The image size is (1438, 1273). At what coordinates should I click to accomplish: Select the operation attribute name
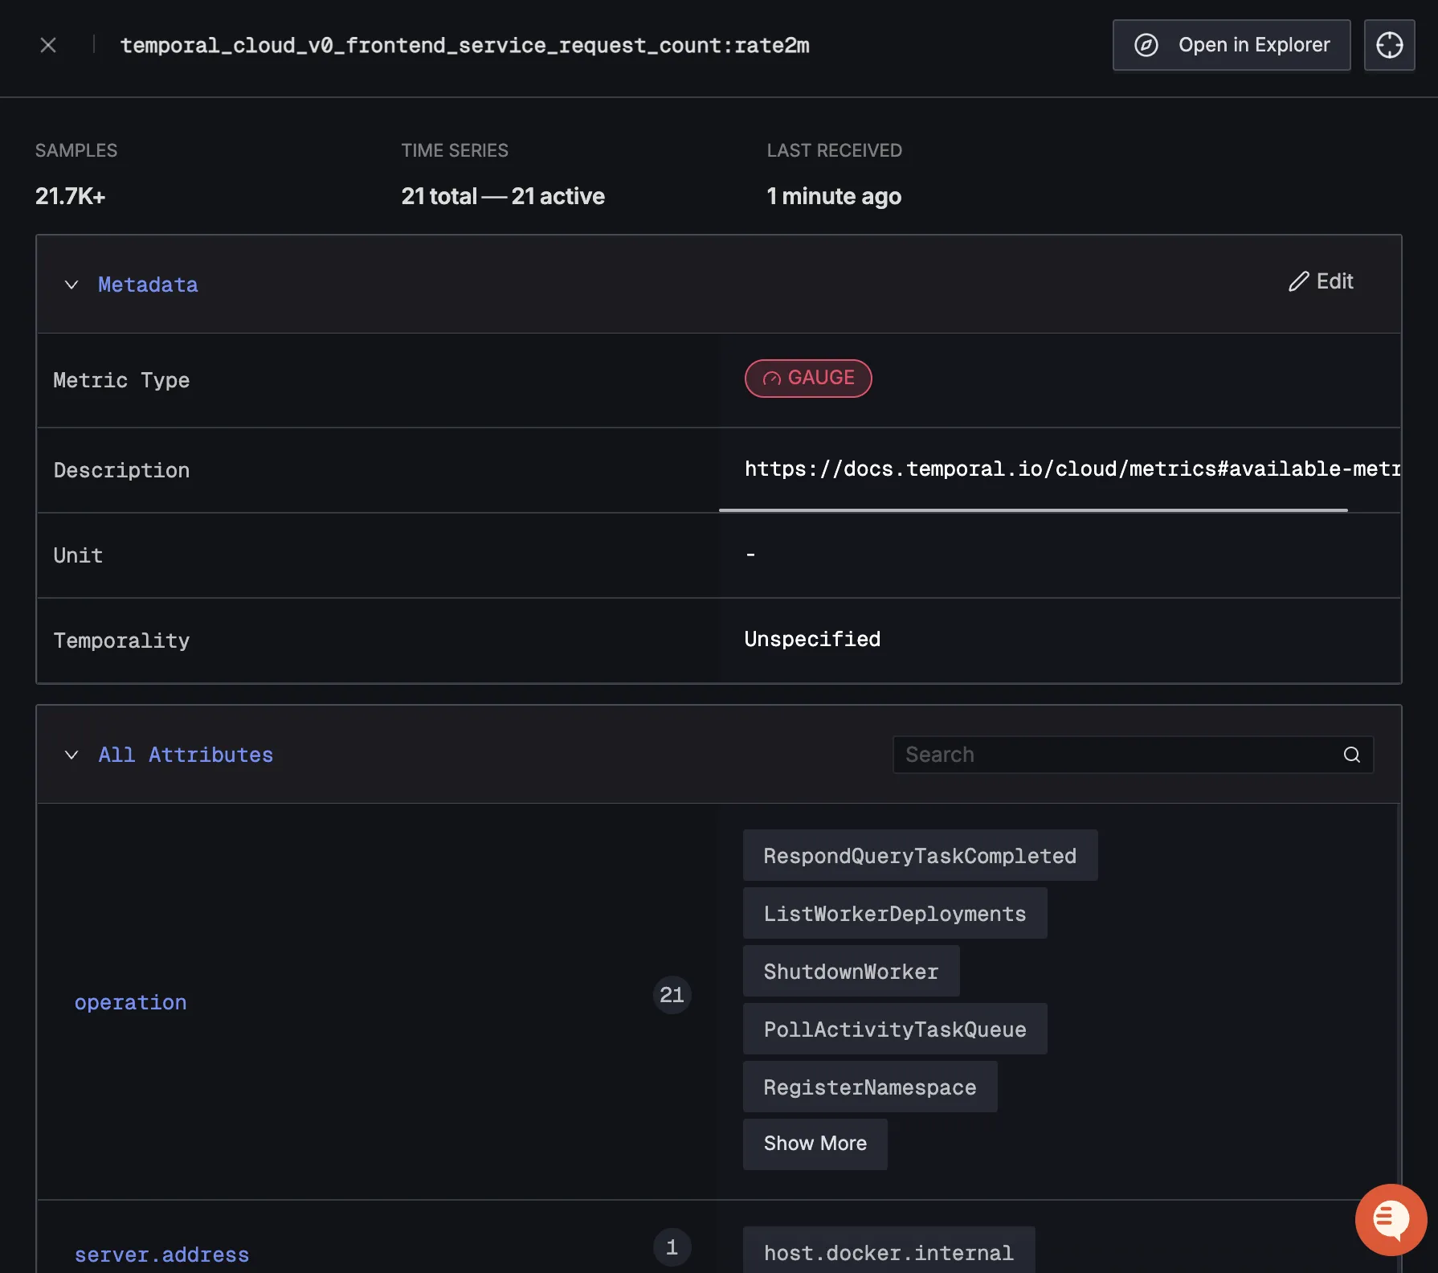click(x=130, y=1002)
